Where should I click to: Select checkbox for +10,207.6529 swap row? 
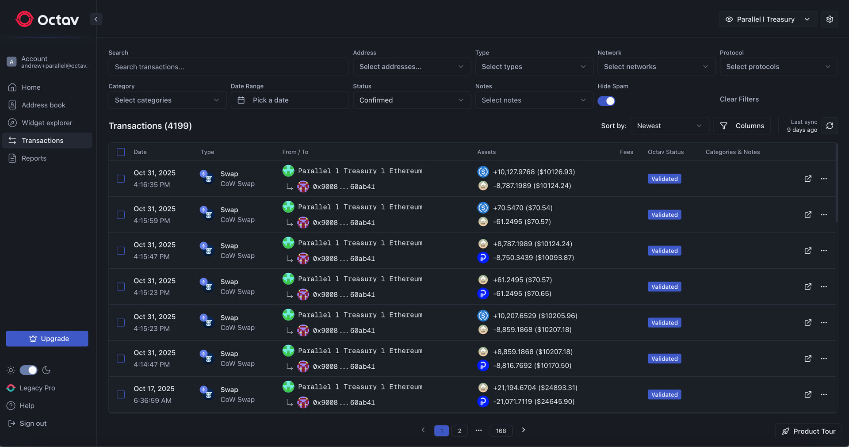click(121, 323)
